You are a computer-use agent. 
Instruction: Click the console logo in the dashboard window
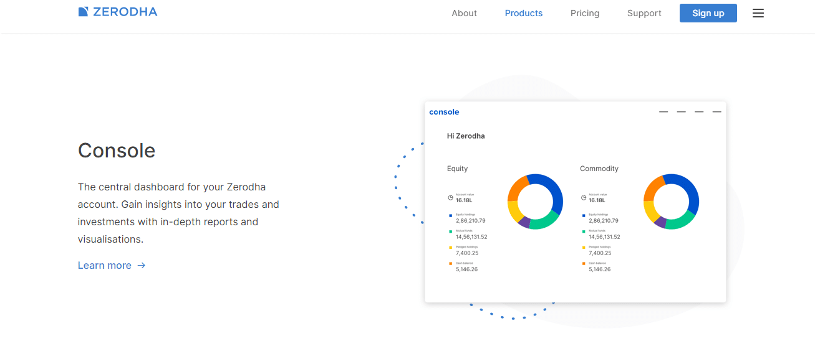pyautogui.click(x=444, y=112)
